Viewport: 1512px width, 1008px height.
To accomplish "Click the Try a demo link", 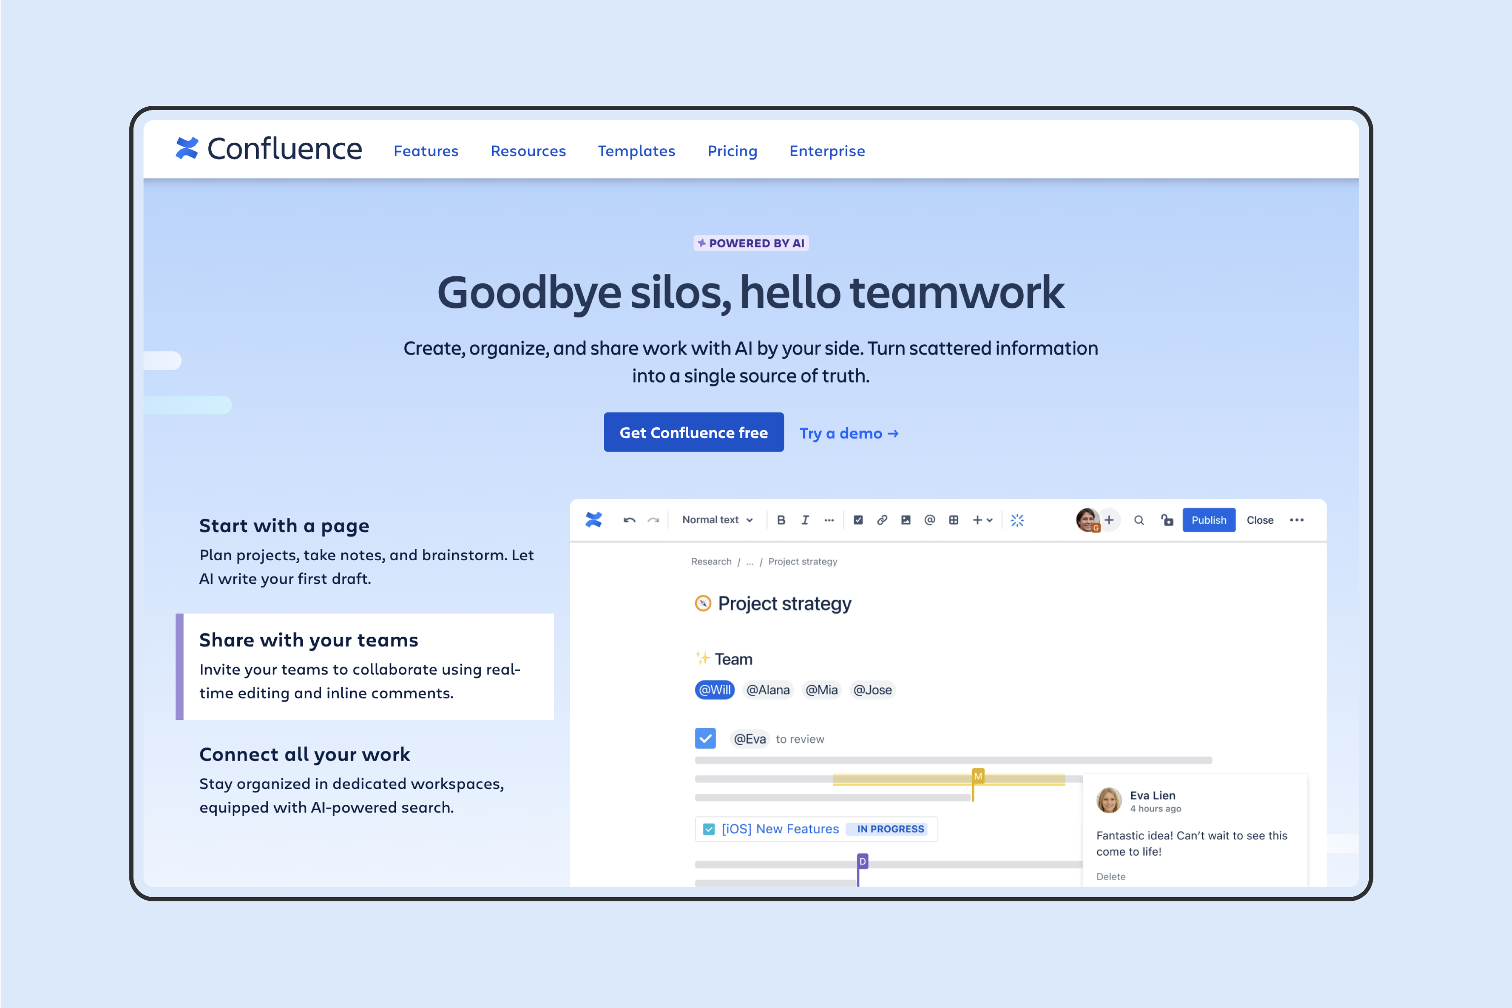I will click(x=849, y=433).
